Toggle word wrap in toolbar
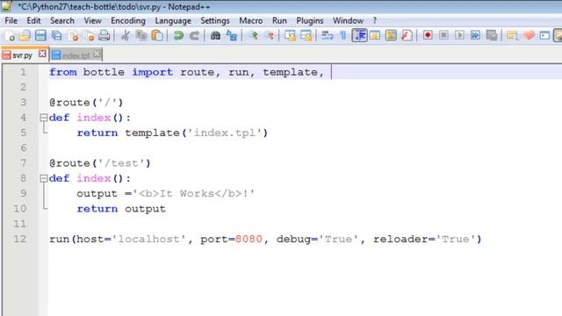The image size is (562, 316). 328,35
